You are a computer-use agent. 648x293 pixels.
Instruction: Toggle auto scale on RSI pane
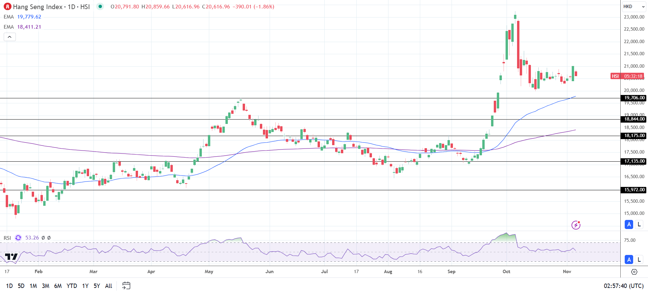point(629,260)
